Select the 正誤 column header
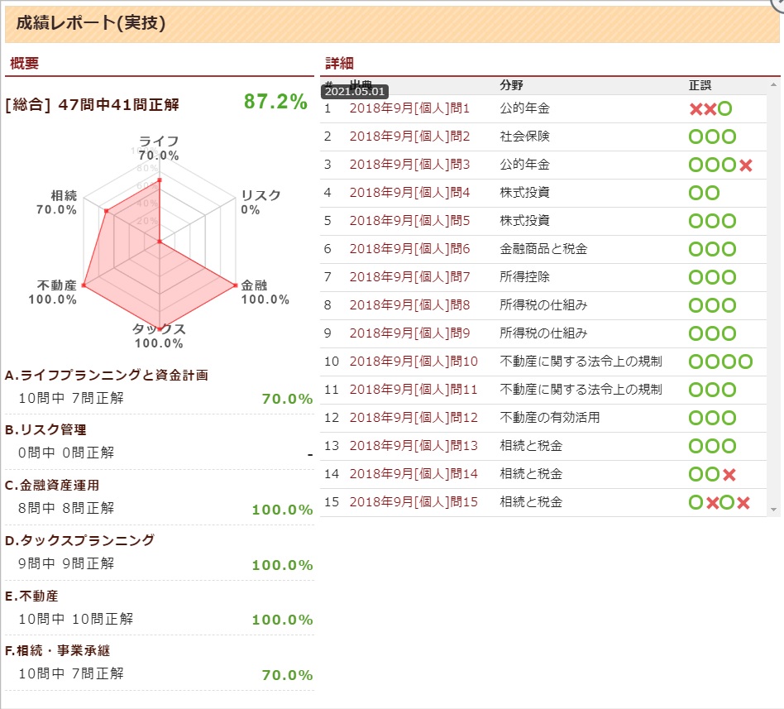 pos(700,85)
